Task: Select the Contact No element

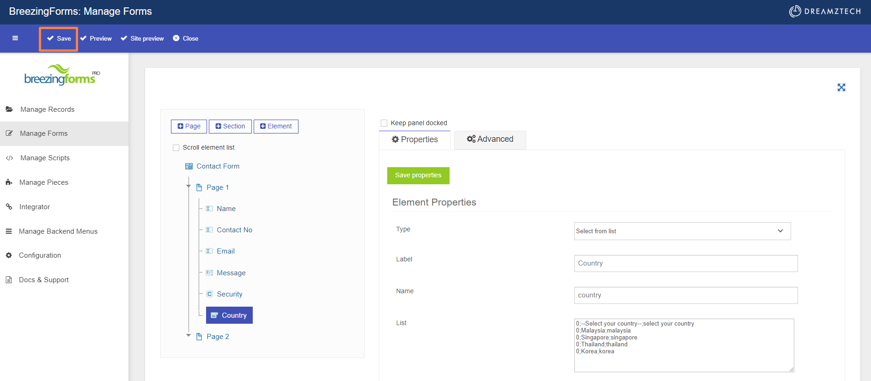Action: click(235, 230)
